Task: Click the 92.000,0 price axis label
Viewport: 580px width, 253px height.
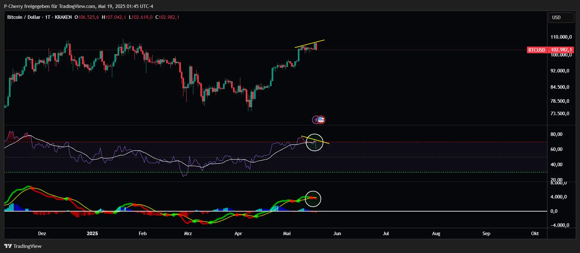Action: (560, 71)
